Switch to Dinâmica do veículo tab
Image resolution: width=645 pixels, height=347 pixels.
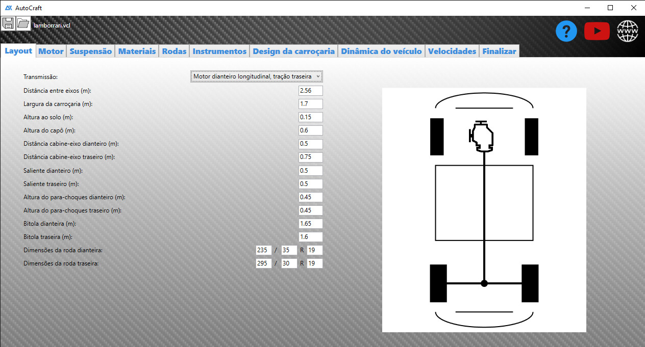click(x=381, y=51)
